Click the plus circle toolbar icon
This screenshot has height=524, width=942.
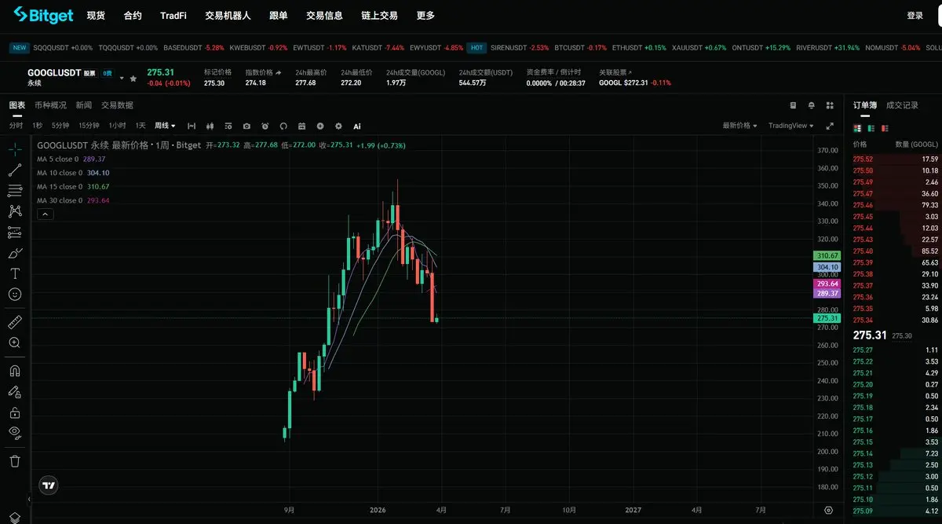(x=320, y=126)
